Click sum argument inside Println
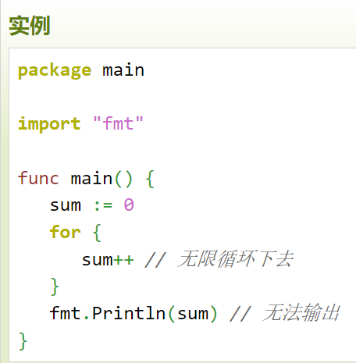356x363 pixels. (x=193, y=314)
